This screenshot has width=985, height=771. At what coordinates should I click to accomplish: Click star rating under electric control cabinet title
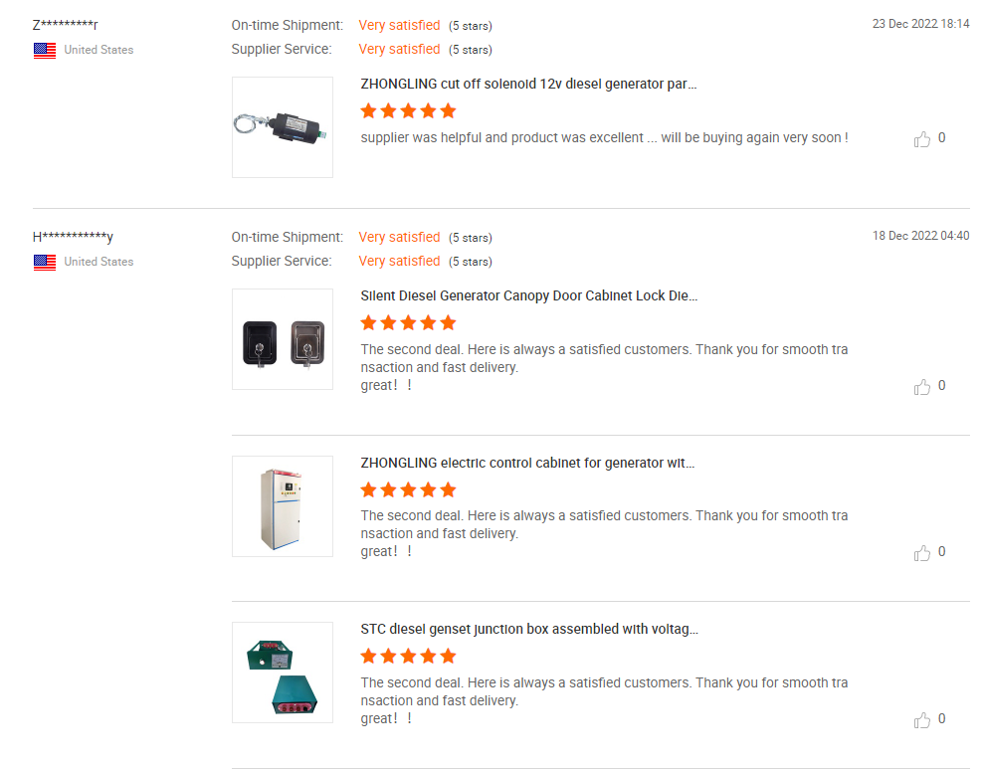(x=408, y=489)
